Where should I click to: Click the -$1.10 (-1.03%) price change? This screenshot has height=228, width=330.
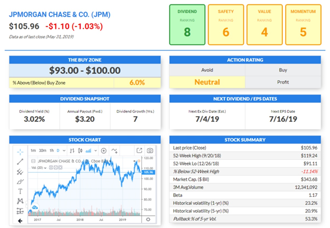coord(74,26)
